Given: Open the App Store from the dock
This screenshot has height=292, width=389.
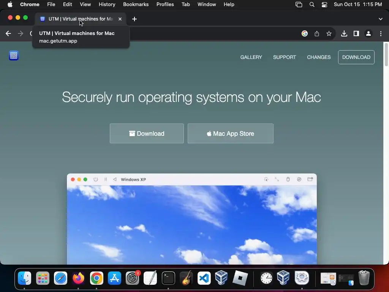Looking at the screenshot, I should [114, 278].
